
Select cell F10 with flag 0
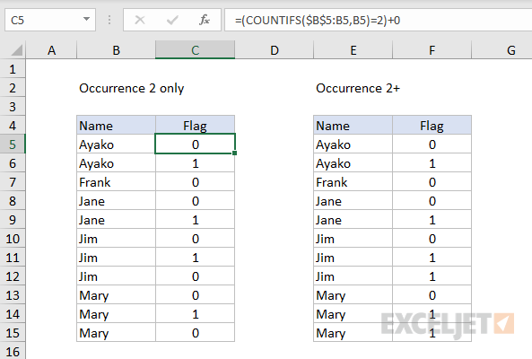tap(432, 239)
